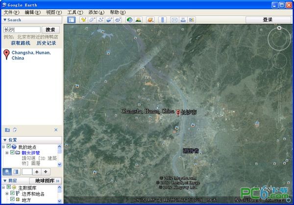Click the globe icon next to 我的地点
294x205 pixels.
[14, 147]
